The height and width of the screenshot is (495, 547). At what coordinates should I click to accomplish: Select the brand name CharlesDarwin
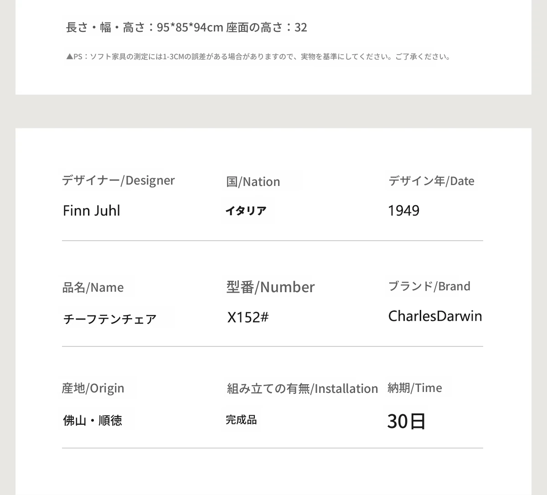[435, 316]
